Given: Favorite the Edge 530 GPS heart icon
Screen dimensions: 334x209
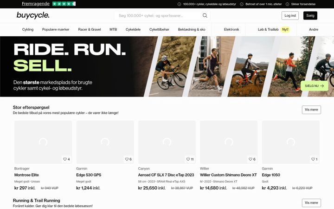Looking at the screenshot, I should [x=127, y=159].
